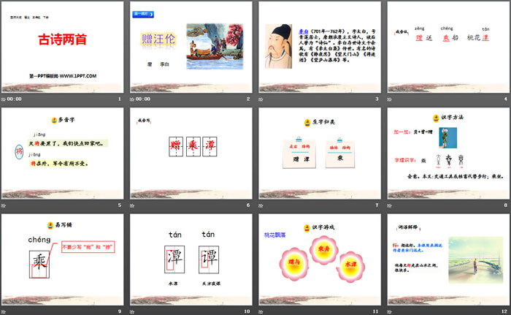Click the animation star icon under slide 7
The height and width of the screenshot is (315, 511).
pos(261,205)
